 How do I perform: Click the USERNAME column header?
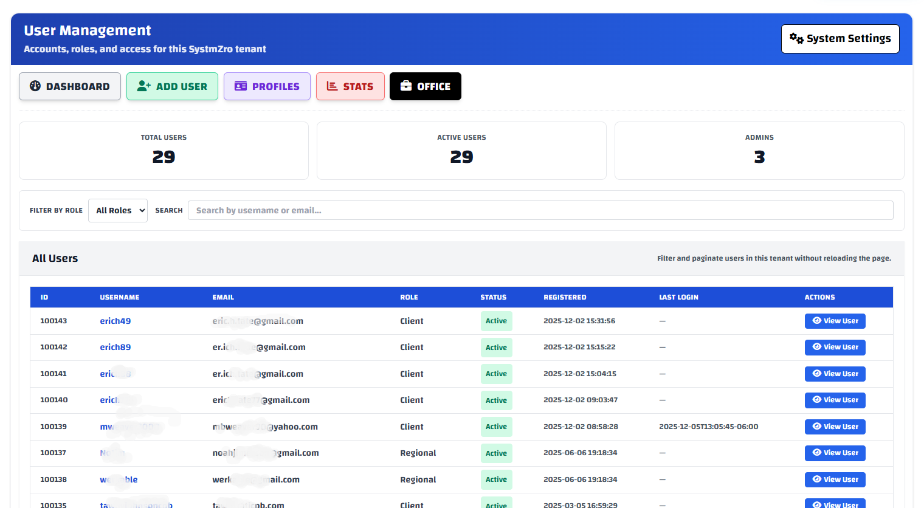120,297
